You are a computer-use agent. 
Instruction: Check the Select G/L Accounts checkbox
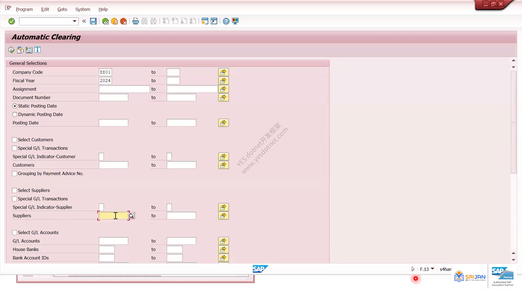click(15, 233)
